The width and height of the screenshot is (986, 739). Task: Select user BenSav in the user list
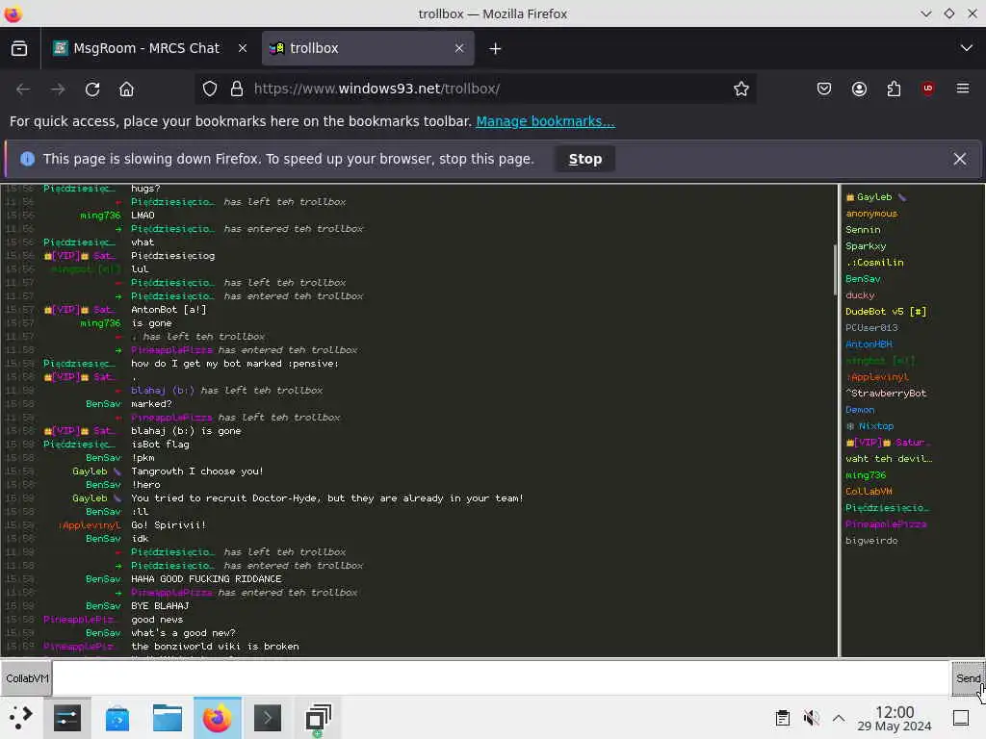click(x=863, y=279)
